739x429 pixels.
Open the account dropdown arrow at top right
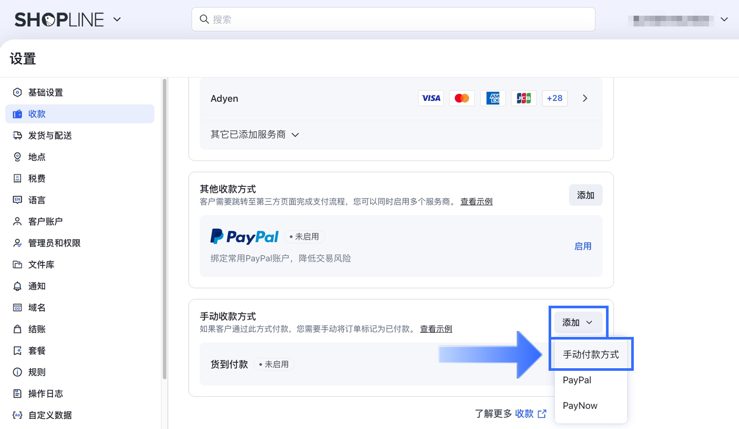tap(724, 20)
